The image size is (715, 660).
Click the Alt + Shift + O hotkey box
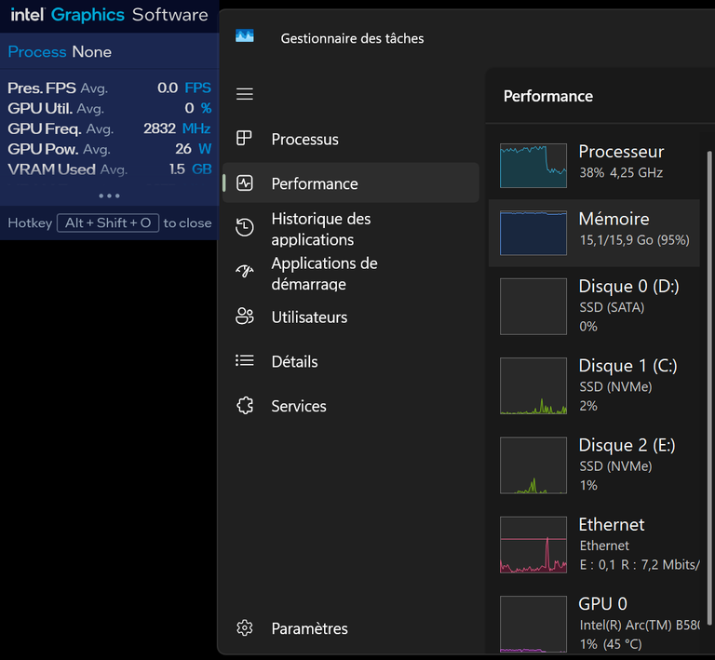(x=108, y=222)
